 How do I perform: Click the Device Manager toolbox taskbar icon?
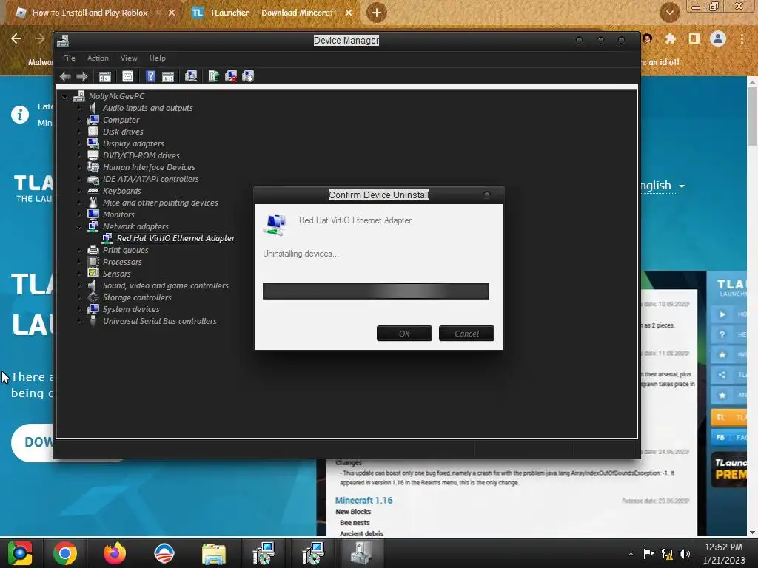click(x=361, y=553)
